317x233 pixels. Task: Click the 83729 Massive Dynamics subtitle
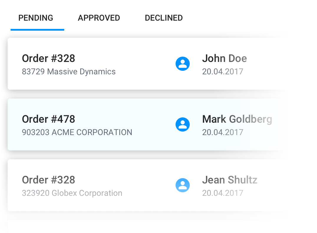pyautogui.click(x=69, y=71)
